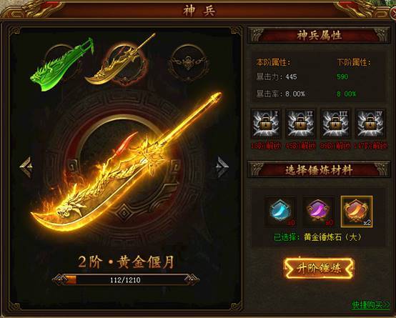
Task: Click the 2阶·黄金偃月 weapon name label
Action: [126, 262]
